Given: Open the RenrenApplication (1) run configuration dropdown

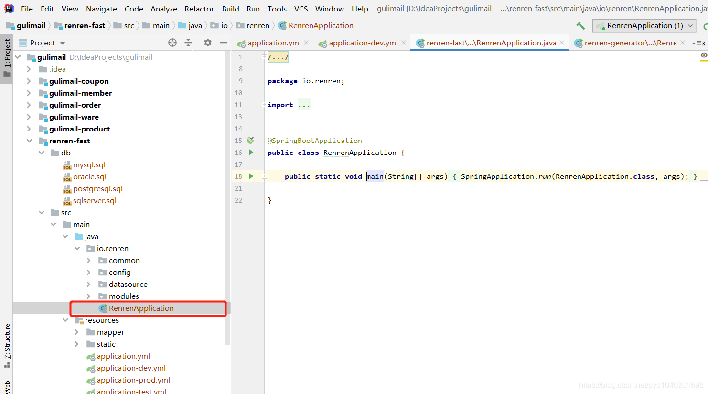Looking at the screenshot, I should [x=644, y=25].
